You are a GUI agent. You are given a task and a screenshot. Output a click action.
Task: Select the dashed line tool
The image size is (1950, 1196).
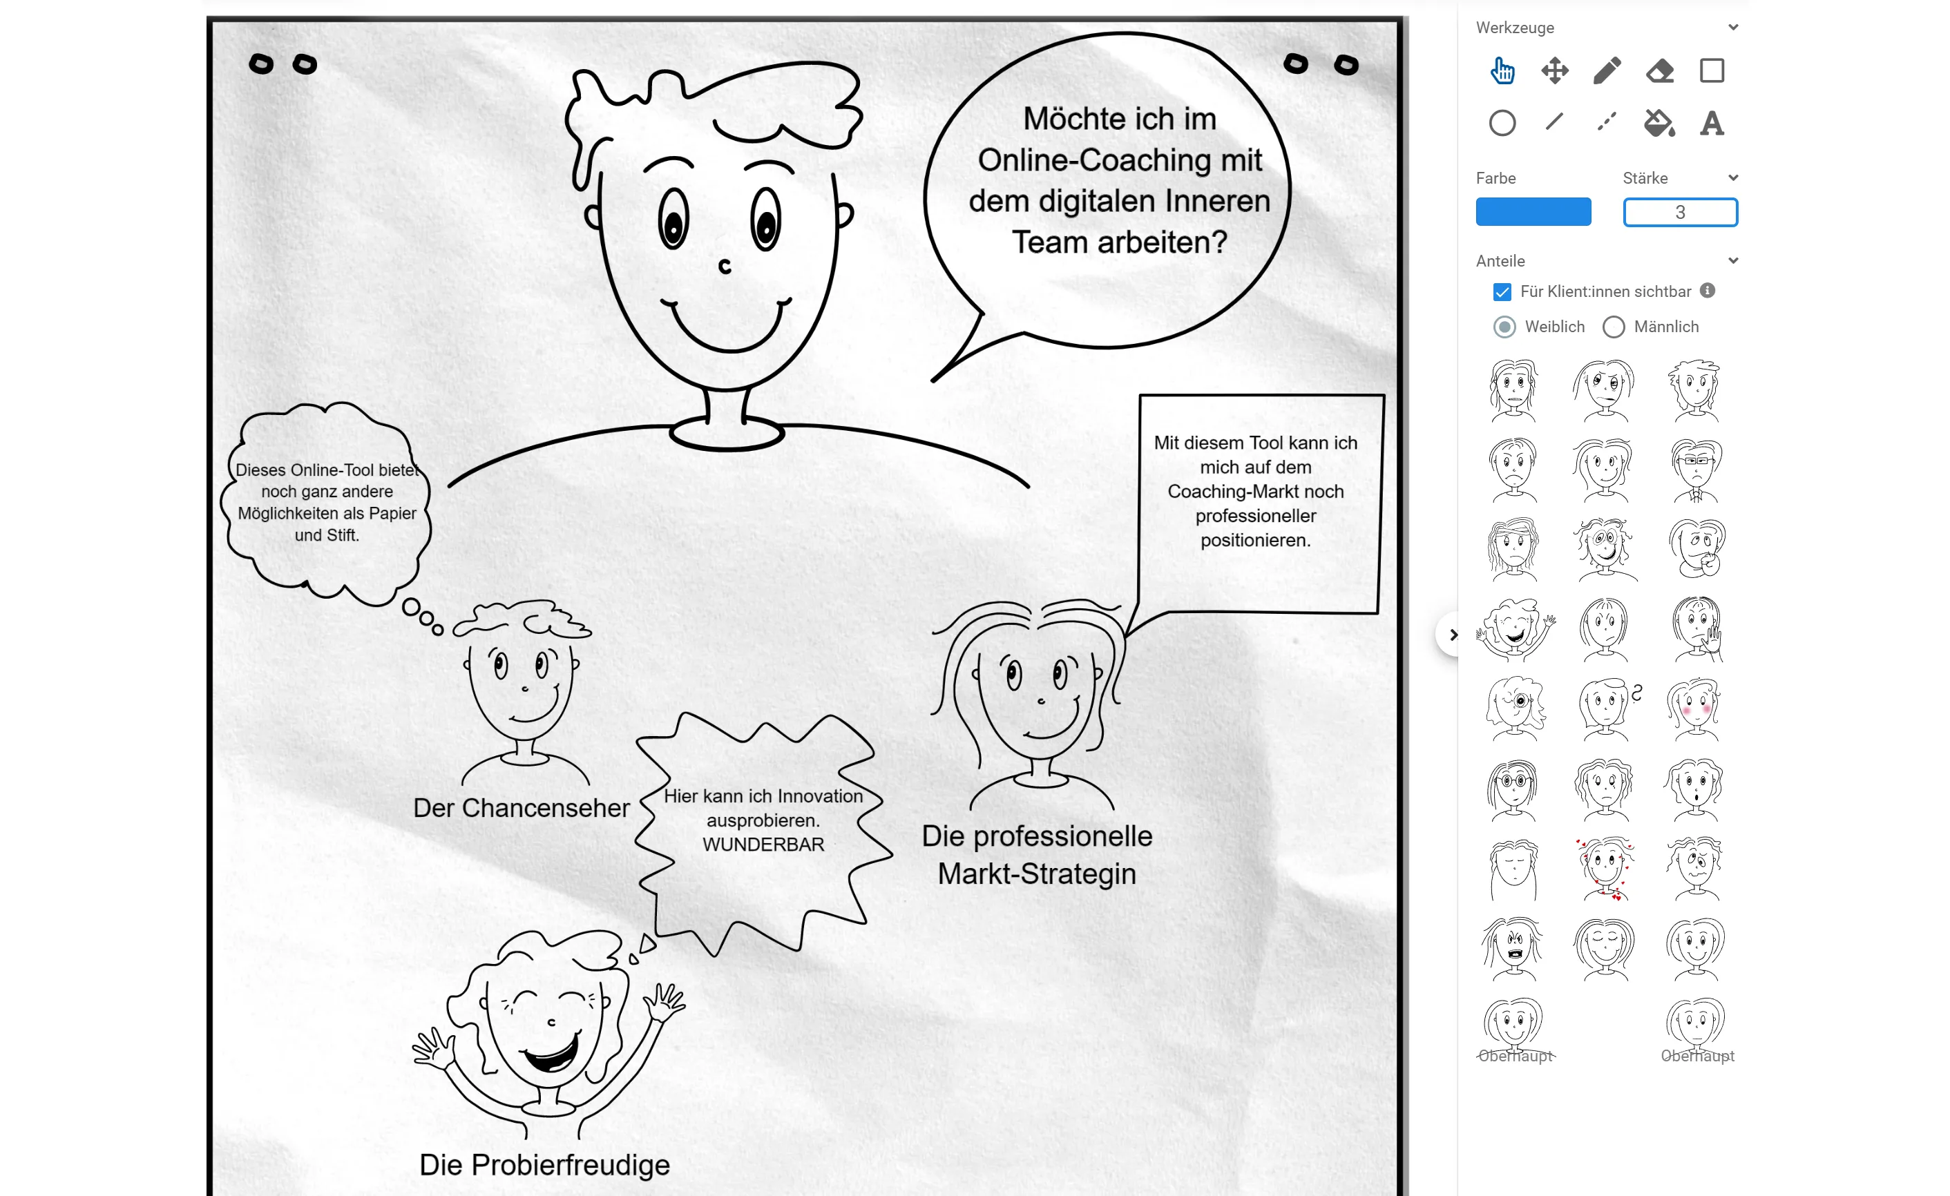pyautogui.click(x=1607, y=121)
